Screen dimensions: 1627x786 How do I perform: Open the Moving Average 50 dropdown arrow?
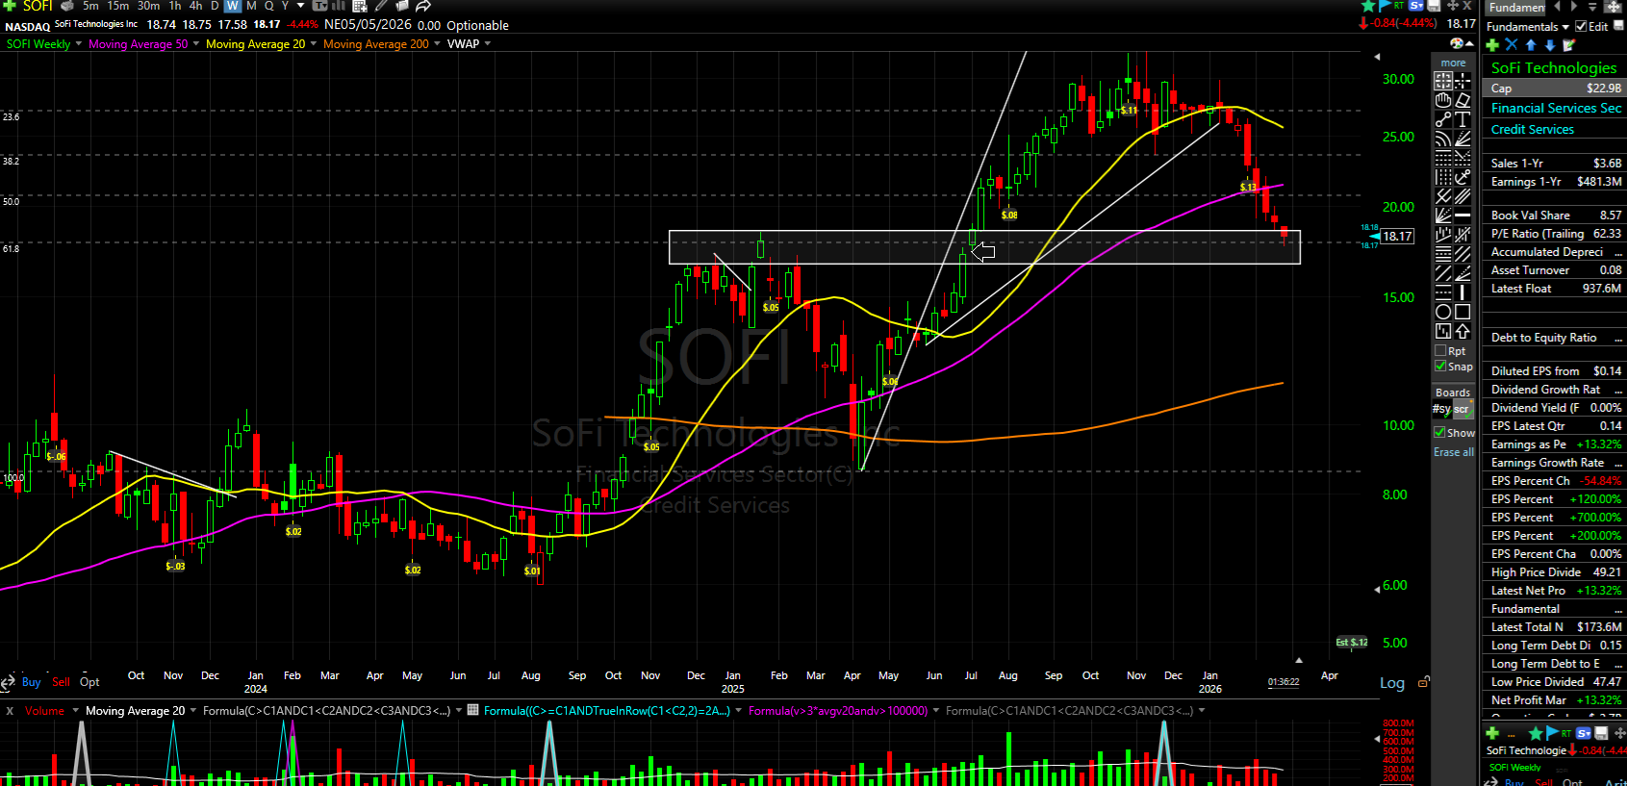(x=195, y=43)
